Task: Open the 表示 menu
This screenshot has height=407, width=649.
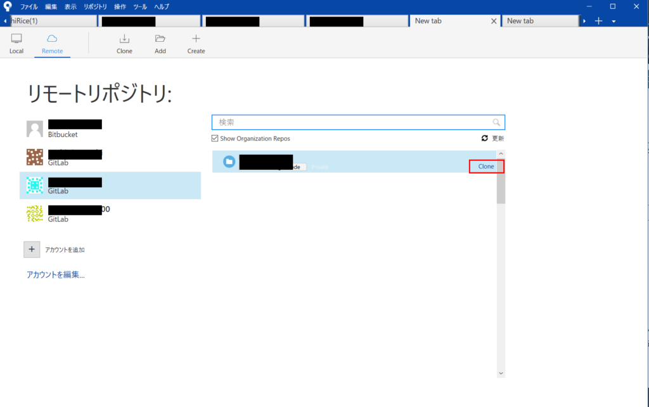Action: 70,6
